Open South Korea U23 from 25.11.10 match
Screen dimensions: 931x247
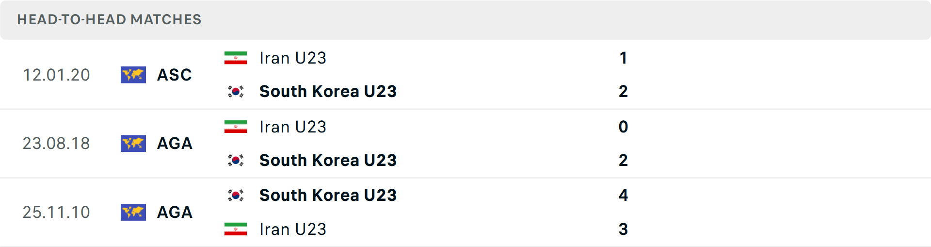click(x=328, y=195)
